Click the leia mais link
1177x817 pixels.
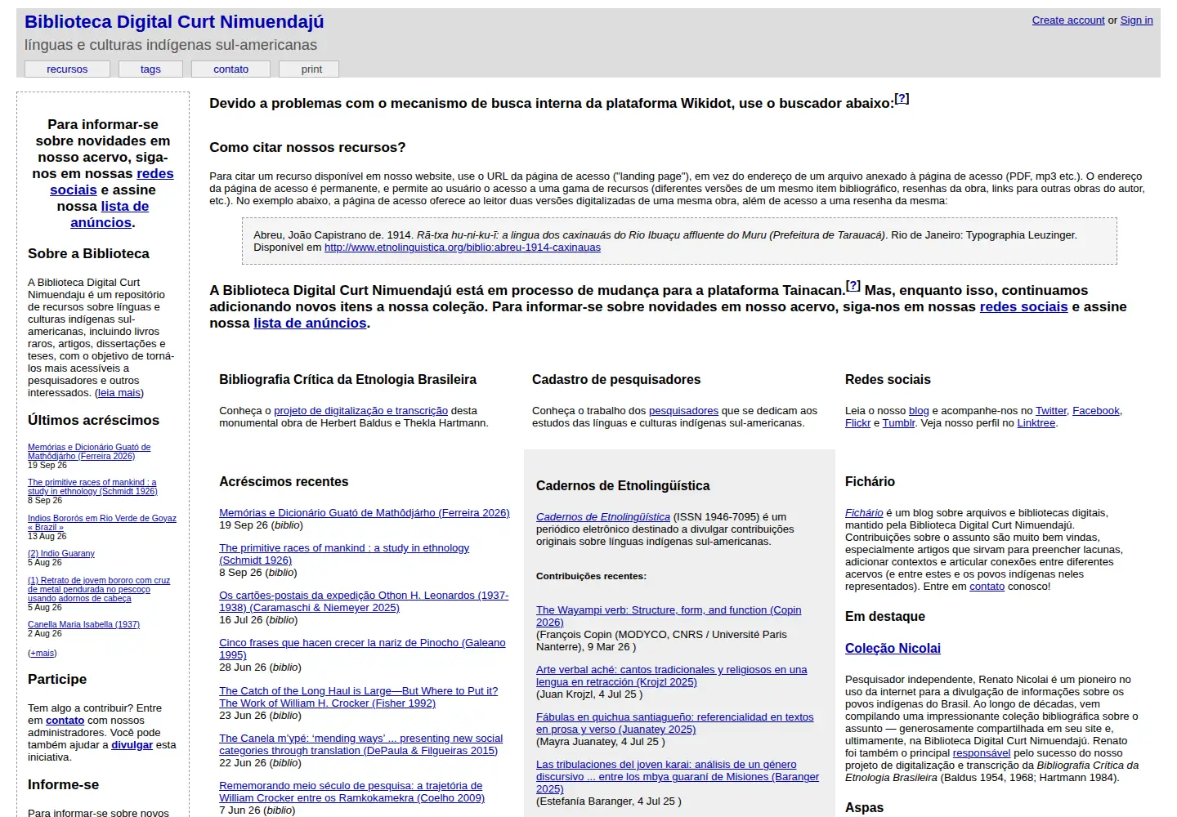pos(119,393)
